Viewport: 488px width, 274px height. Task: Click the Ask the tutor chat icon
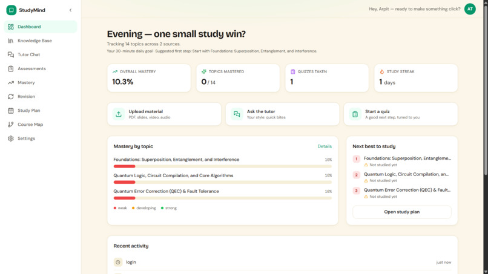pos(237,114)
